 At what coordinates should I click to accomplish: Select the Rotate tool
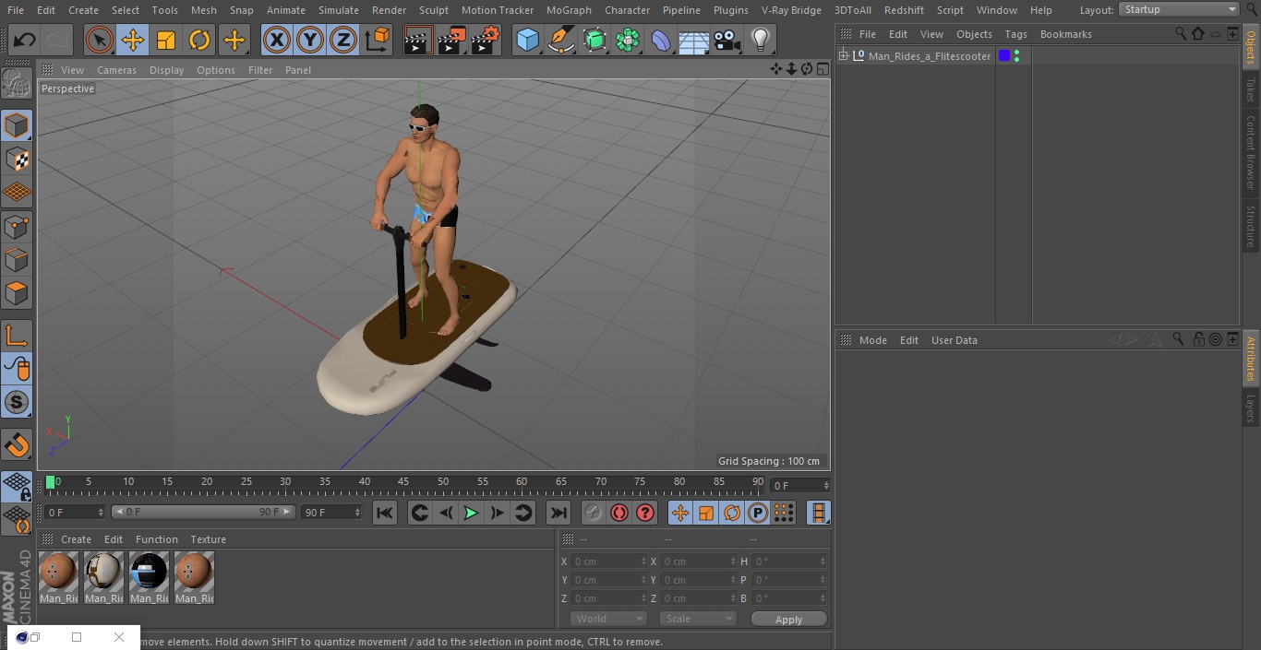pyautogui.click(x=199, y=40)
